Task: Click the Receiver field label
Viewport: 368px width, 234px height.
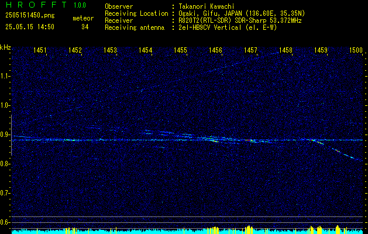Action: [119, 20]
